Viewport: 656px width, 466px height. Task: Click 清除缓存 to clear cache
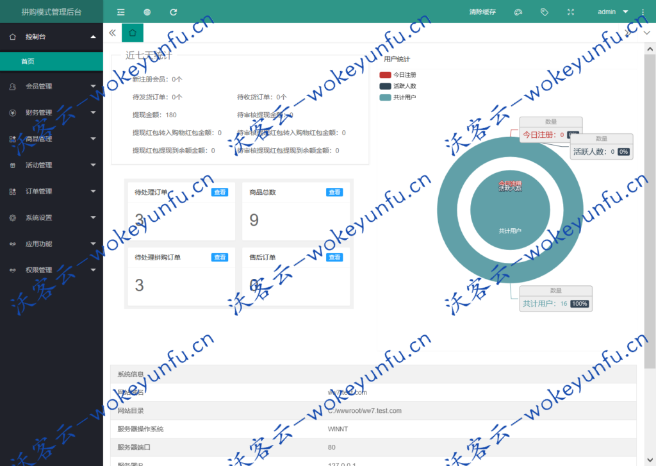[482, 12]
